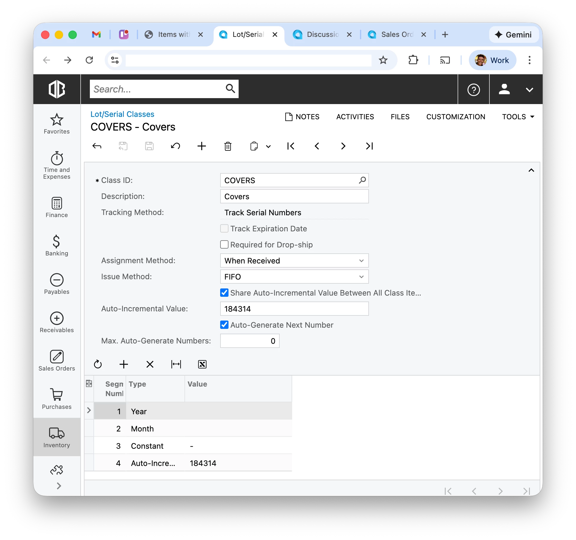Collapse the class summary form section
The height and width of the screenshot is (540, 576).
(x=531, y=170)
